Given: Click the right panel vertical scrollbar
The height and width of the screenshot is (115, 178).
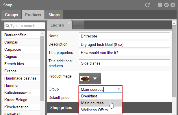Looking at the screenshot, I should pos(174,61).
